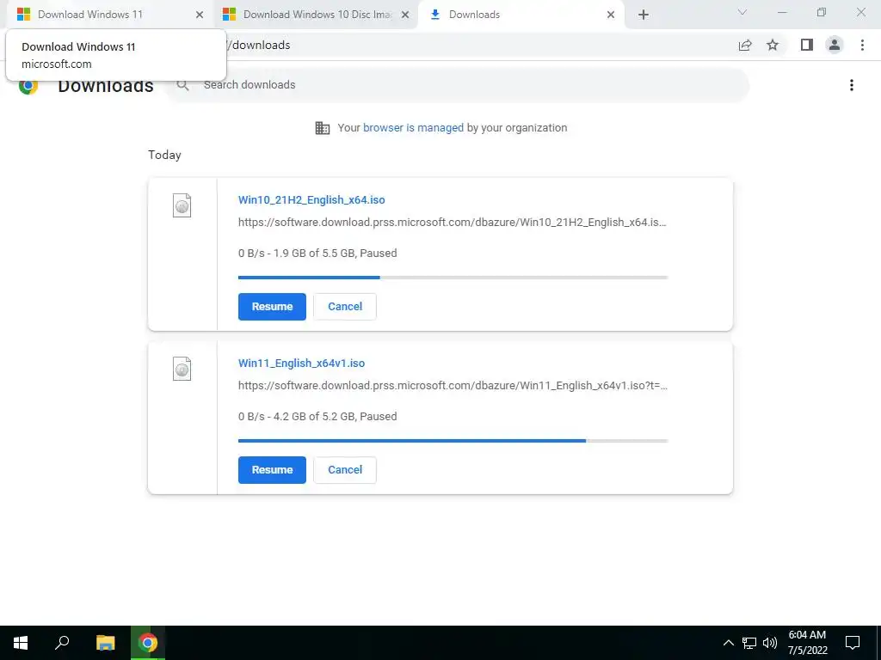Open File Explorer from the taskbar
Image resolution: width=881 pixels, height=660 pixels.
[x=105, y=643]
